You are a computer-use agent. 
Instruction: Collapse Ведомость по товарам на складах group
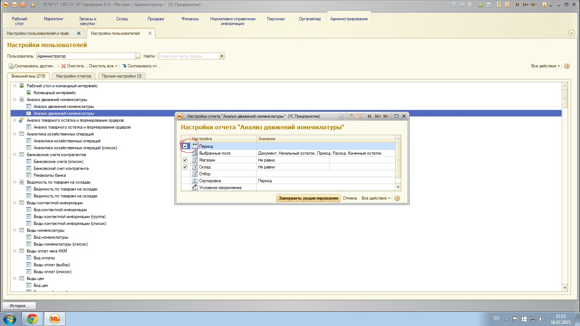(15, 182)
